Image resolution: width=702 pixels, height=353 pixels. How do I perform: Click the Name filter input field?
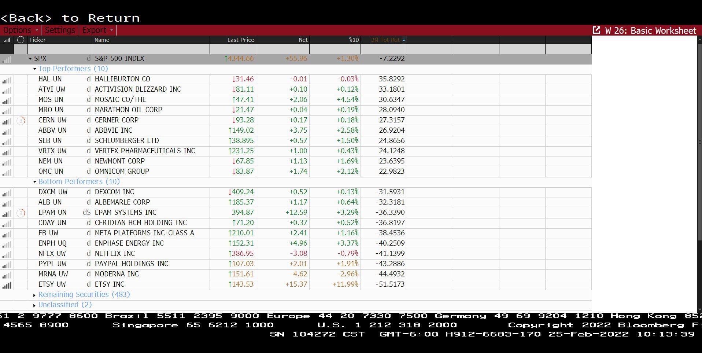tap(151, 49)
